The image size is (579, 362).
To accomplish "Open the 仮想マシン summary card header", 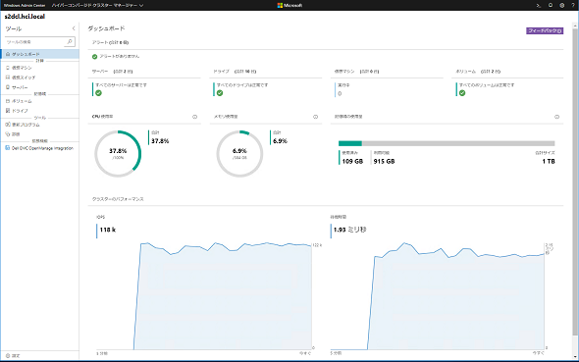I will (356, 72).
